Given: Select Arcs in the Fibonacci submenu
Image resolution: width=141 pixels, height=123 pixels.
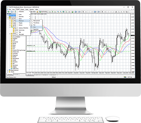Looking at the screenshot, I should [x=36, y=27].
